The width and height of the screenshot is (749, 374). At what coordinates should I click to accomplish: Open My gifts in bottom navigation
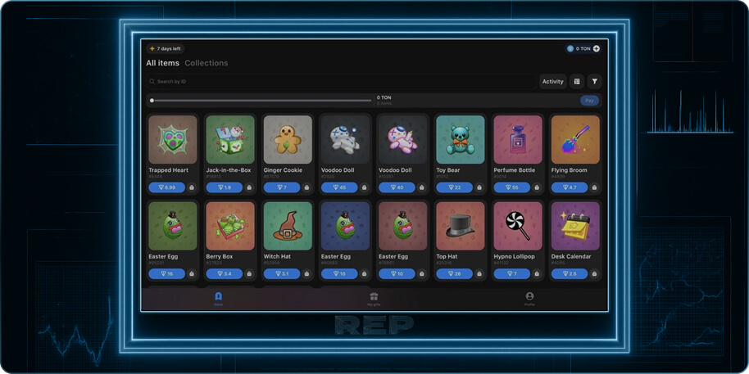[x=374, y=299]
